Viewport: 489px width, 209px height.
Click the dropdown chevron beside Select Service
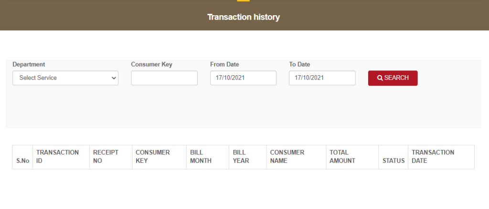click(x=114, y=78)
